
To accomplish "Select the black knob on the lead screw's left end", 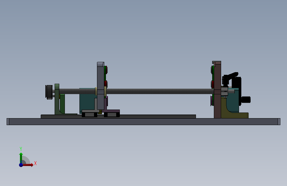I will pyautogui.click(x=49, y=92).
